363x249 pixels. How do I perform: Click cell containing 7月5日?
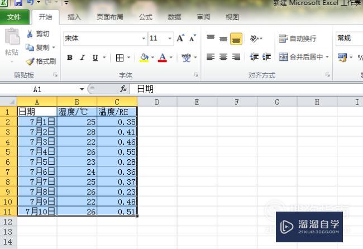(37, 161)
